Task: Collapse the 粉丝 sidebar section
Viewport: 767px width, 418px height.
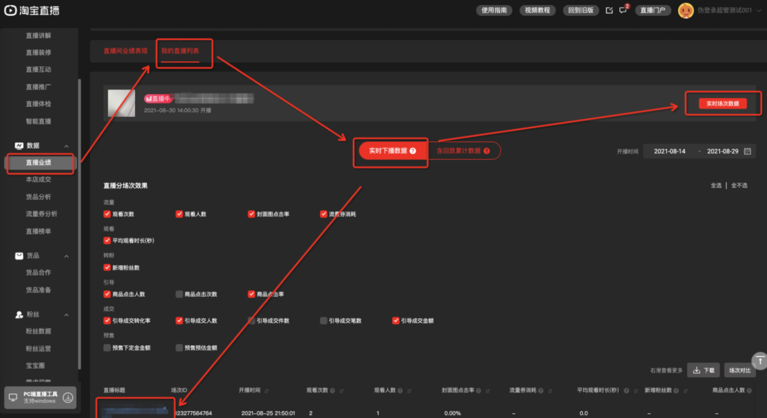Action: pos(67,315)
